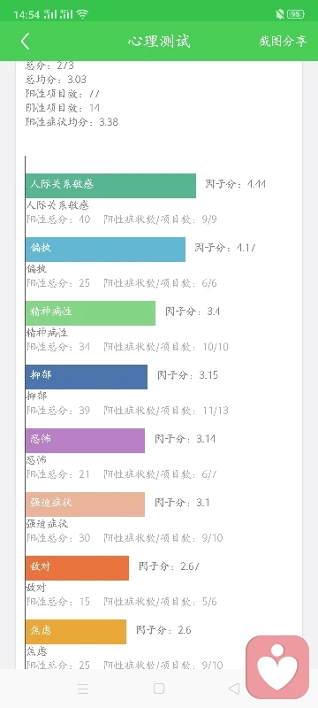
Task: Tap 因子分 4.44 score label
Action: pyautogui.click(x=236, y=184)
